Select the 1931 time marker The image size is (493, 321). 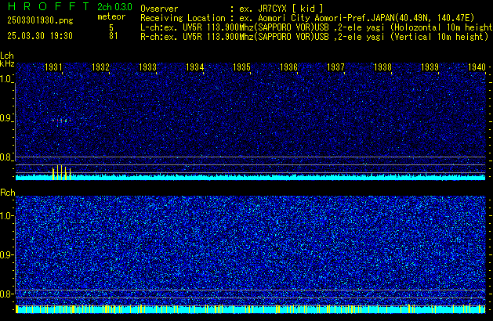click(x=53, y=67)
